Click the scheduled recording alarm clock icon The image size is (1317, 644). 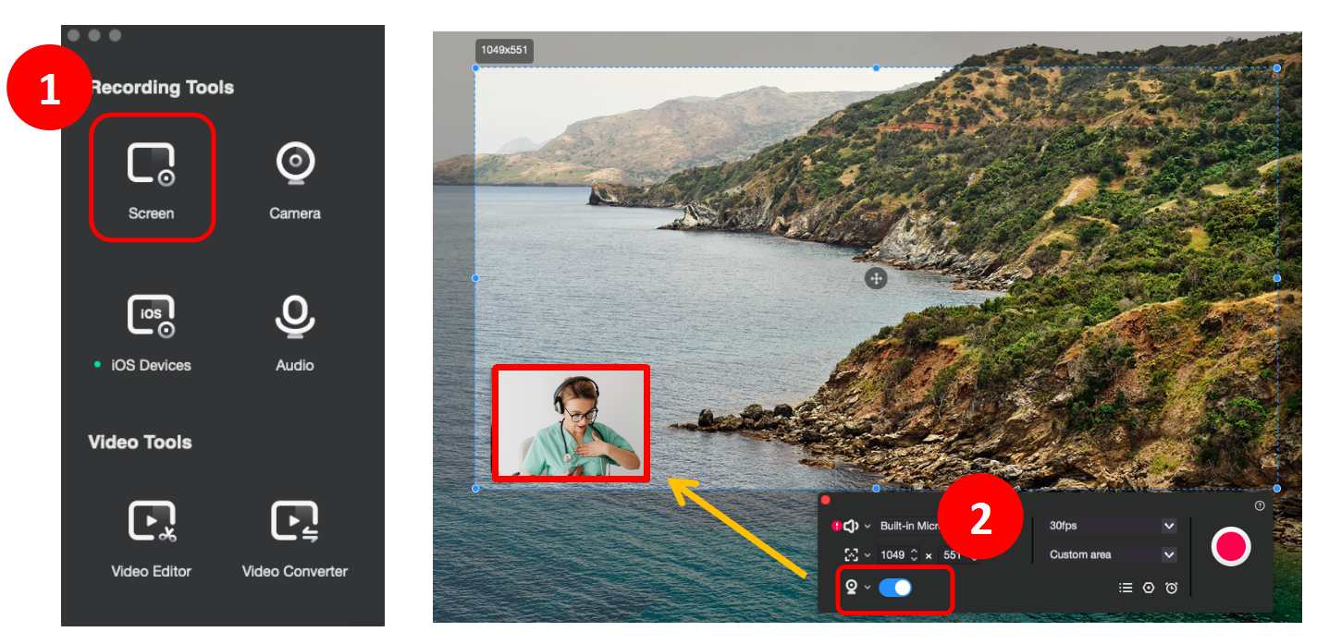tap(1172, 588)
